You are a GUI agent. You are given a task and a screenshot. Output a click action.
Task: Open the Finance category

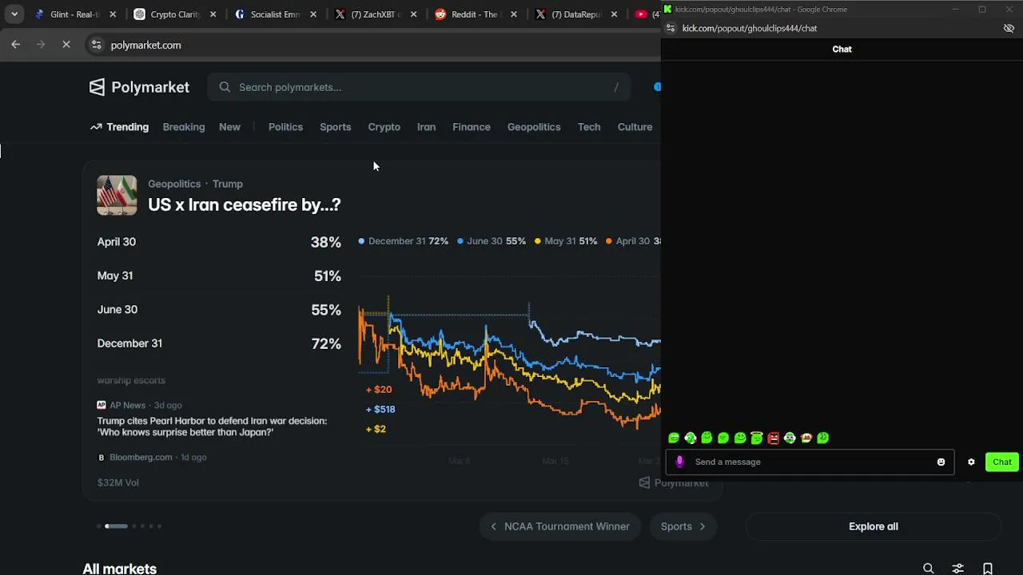[472, 127]
